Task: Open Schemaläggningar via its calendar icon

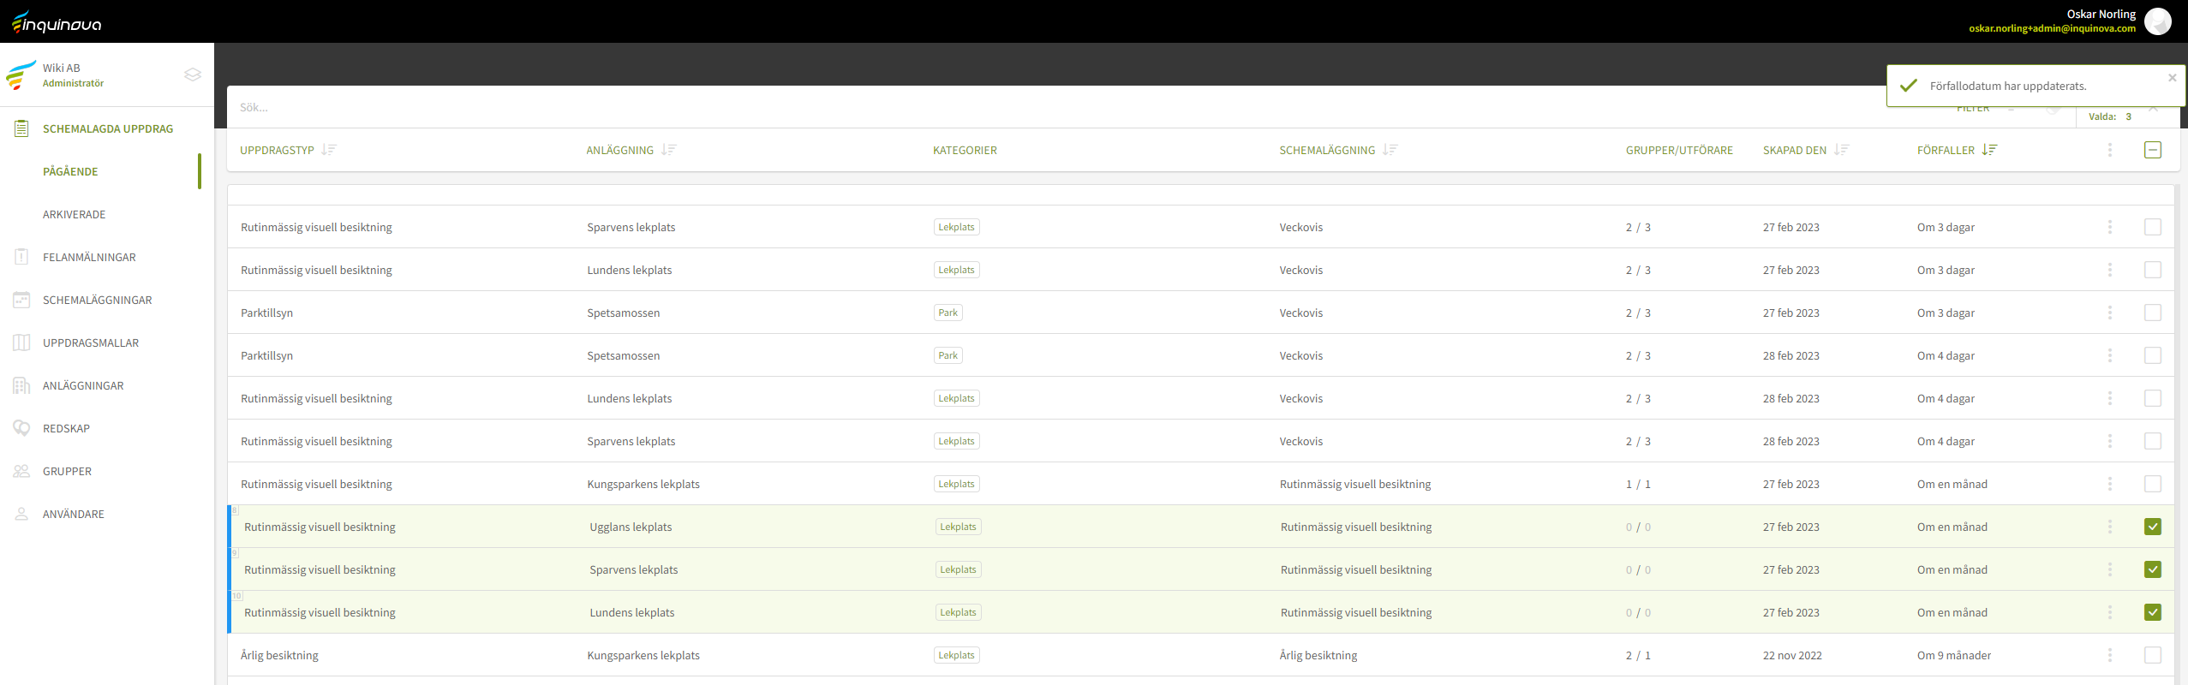Action: pyautogui.click(x=21, y=300)
